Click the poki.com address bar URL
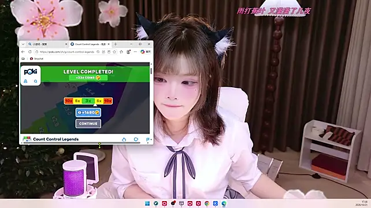 [67, 52]
